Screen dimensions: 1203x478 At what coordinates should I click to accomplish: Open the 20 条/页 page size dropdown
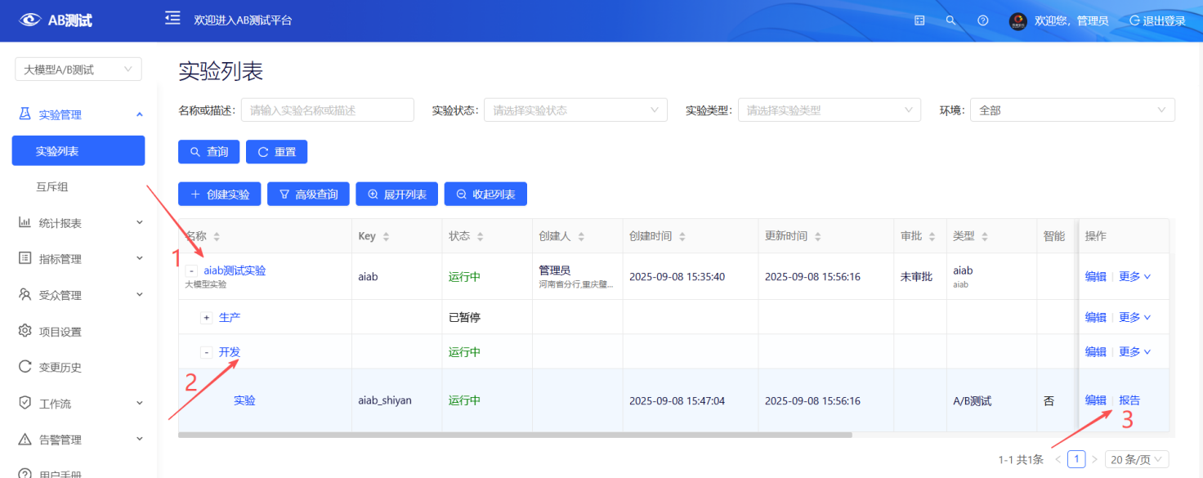(x=1137, y=459)
